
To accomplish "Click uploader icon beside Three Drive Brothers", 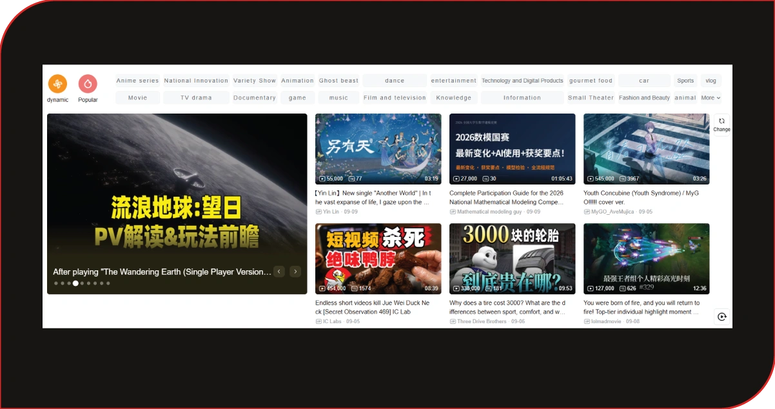I will pos(453,321).
